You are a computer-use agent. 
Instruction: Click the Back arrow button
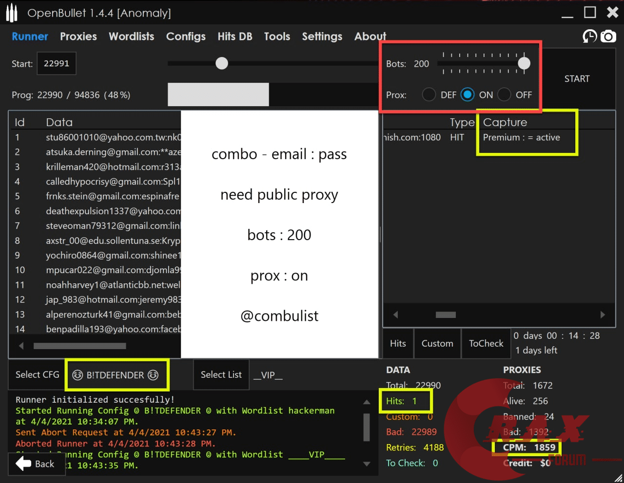tap(36, 464)
